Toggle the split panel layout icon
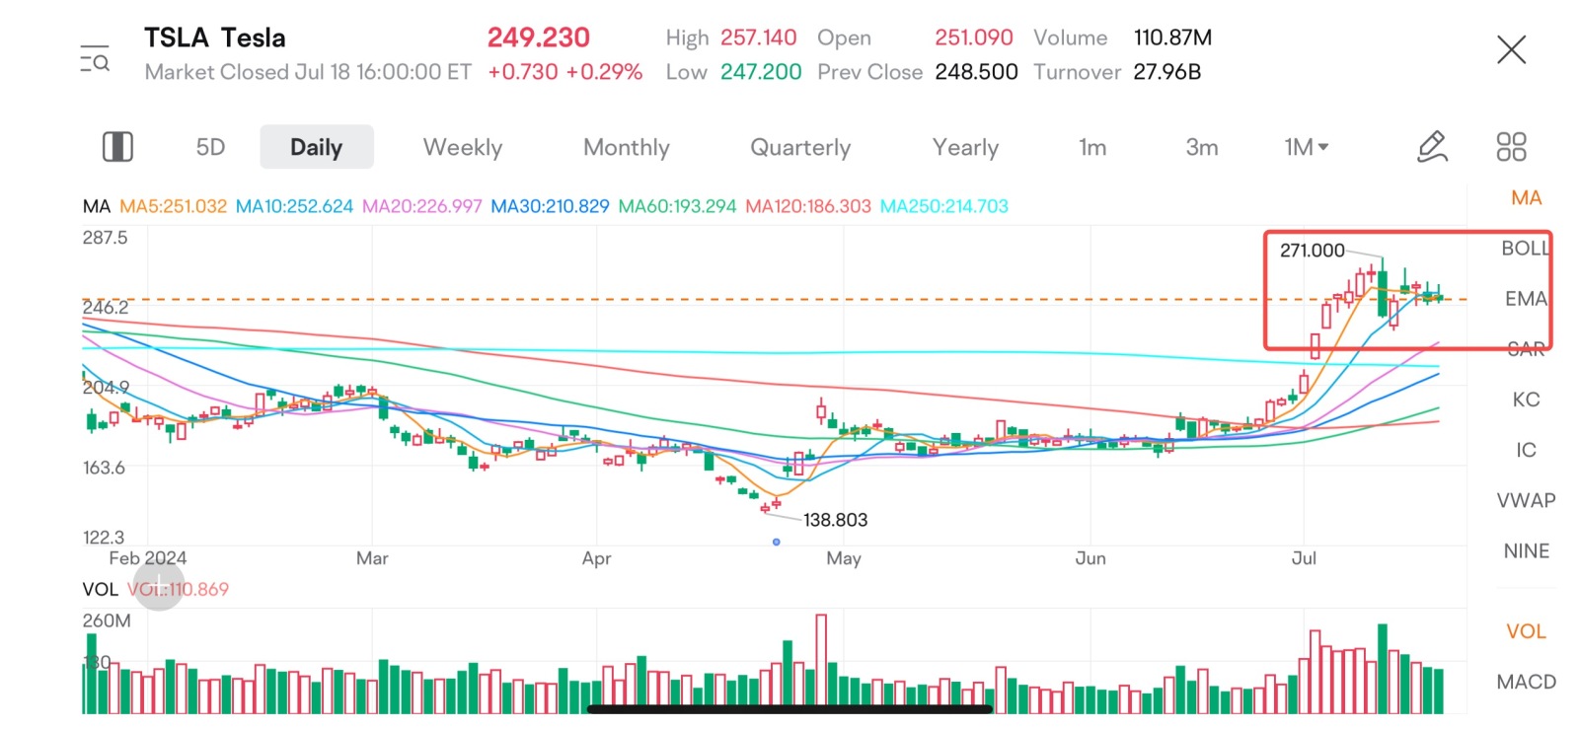Viewport: 1579px width, 729px height. (x=117, y=147)
